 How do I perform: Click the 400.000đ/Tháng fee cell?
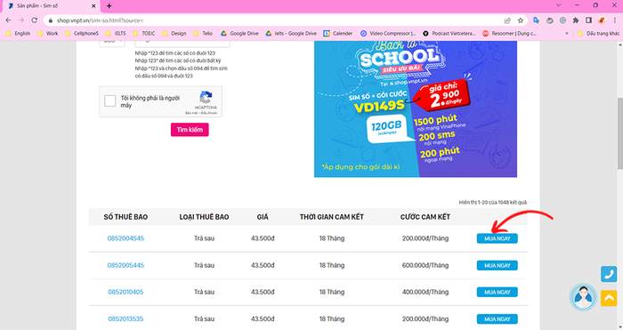coord(425,292)
